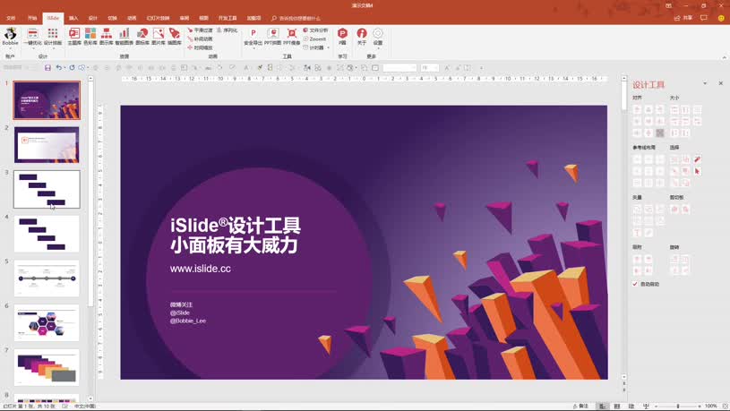The image size is (730, 411).
Task: Click the 序列化 serialize animation tool
Action: (228, 30)
